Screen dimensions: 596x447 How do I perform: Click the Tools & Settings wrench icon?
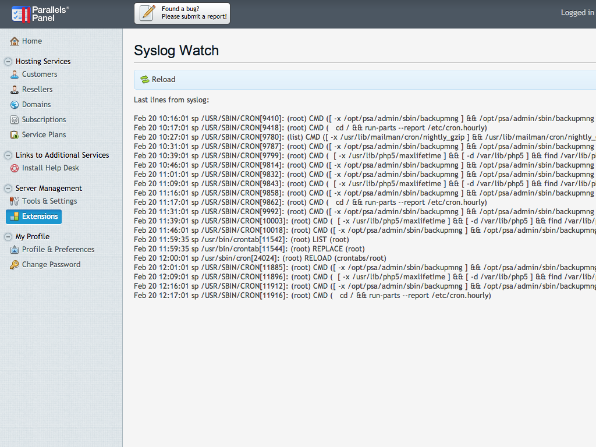tap(14, 201)
